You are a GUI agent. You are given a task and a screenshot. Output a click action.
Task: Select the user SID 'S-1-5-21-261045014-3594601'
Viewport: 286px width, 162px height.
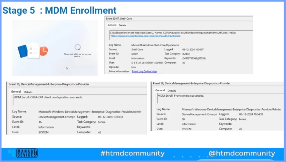[147, 63]
